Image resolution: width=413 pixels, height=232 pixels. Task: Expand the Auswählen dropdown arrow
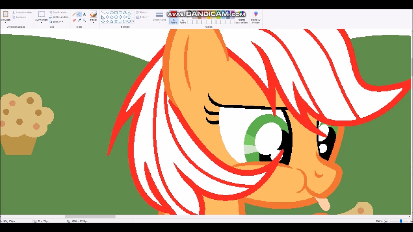(41, 23)
